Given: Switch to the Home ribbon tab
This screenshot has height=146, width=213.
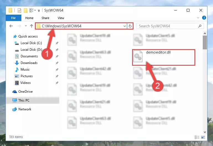Looking at the screenshot, I should pyautogui.click(x=29, y=18).
